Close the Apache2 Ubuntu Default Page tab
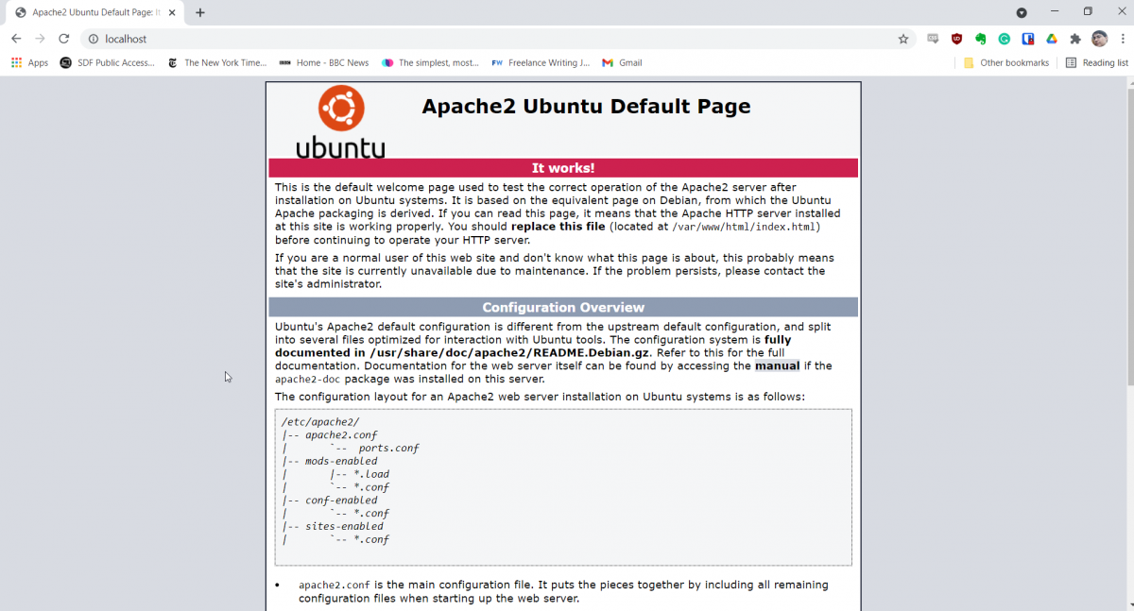Viewport: 1134px width, 611px height. (x=172, y=12)
